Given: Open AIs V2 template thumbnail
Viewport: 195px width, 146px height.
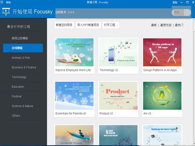Looking at the screenshot, I should [x=162, y=96].
